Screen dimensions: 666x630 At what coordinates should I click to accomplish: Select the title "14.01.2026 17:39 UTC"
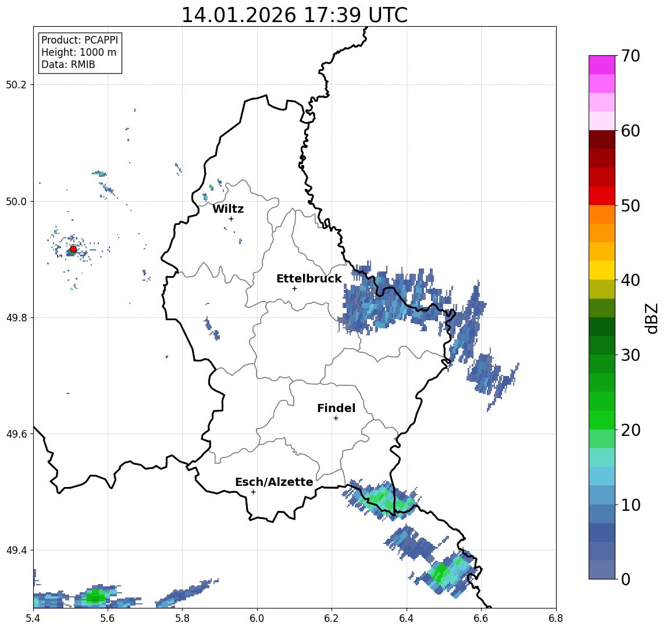[x=294, y=15]
